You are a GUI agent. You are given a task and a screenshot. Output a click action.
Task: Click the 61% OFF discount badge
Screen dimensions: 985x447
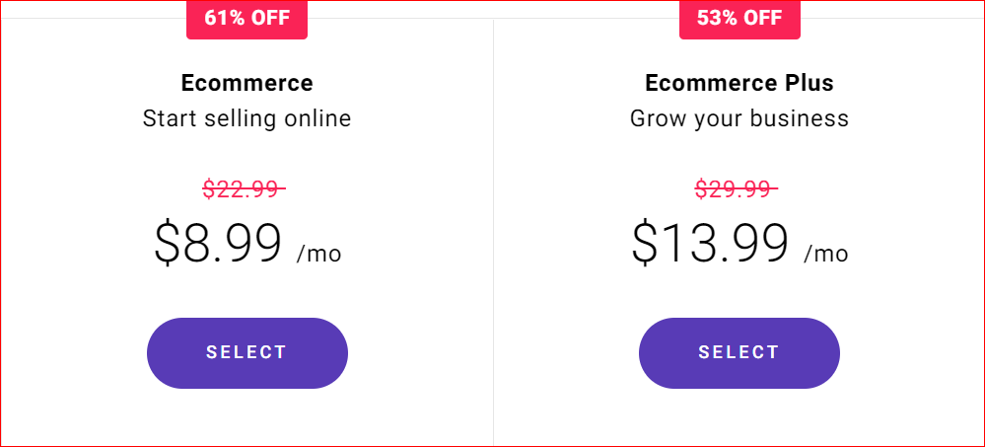coord(246,19)
